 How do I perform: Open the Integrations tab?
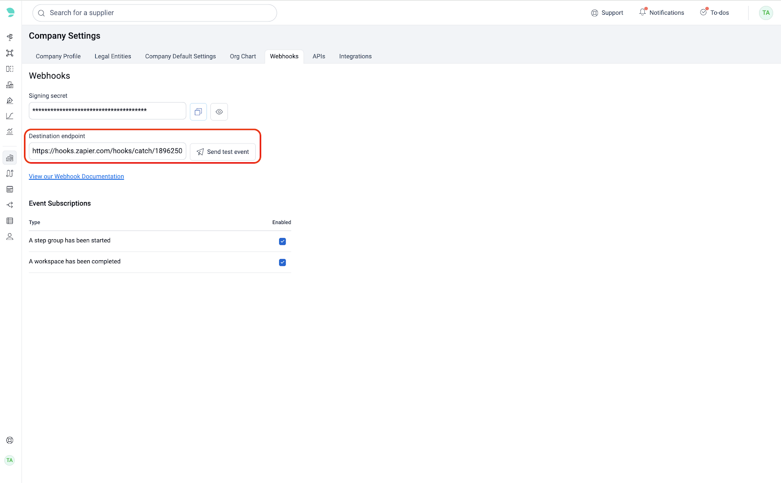pos(355,57)
